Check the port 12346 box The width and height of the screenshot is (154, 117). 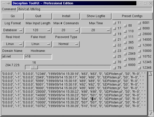[x=139, y=68]
